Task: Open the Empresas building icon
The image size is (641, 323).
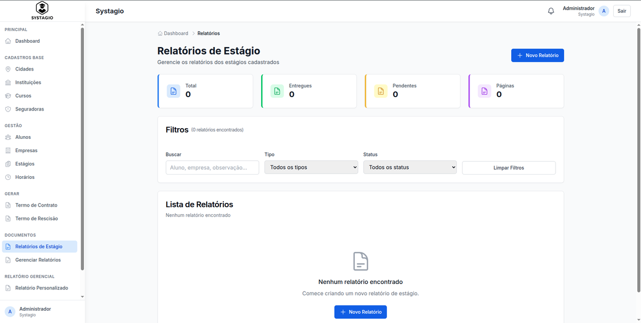Action: coord(10,150)
